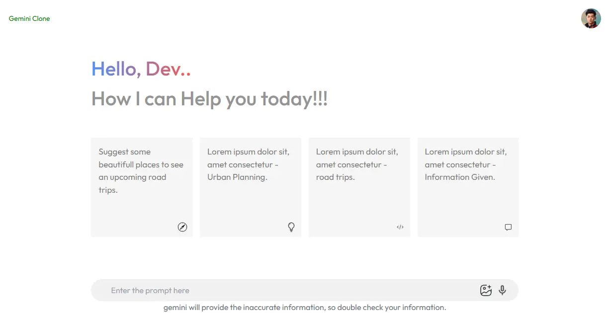
Task: Select the compass icon on the road trips card
Action: [182, 227]
